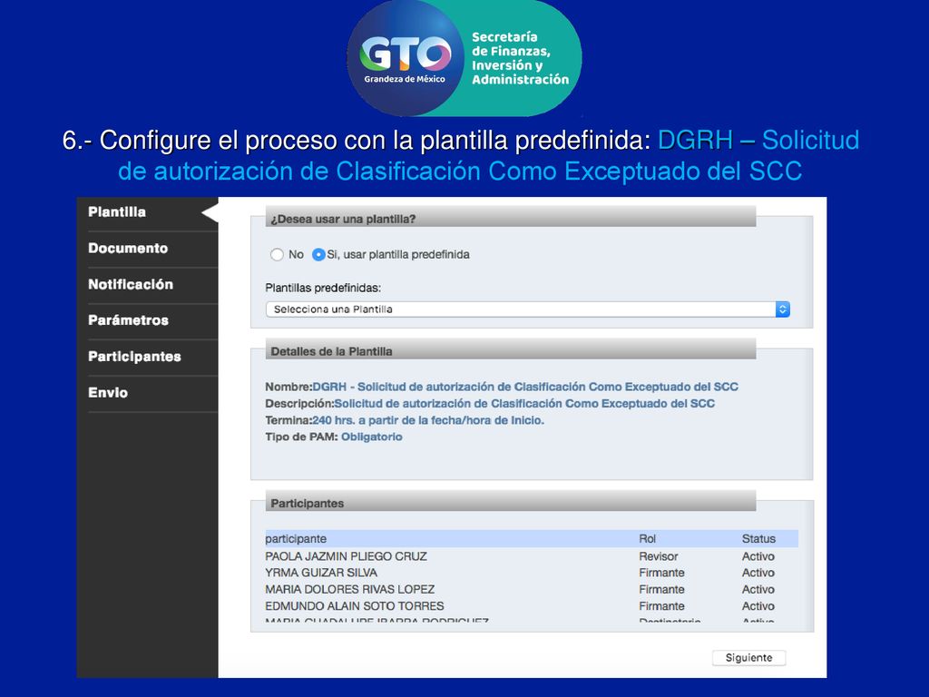This screenshot has width=929, height=697.
Task: Select row EDMUNDO ALAIN SOTO TORRES
Action: click(532, 606)
